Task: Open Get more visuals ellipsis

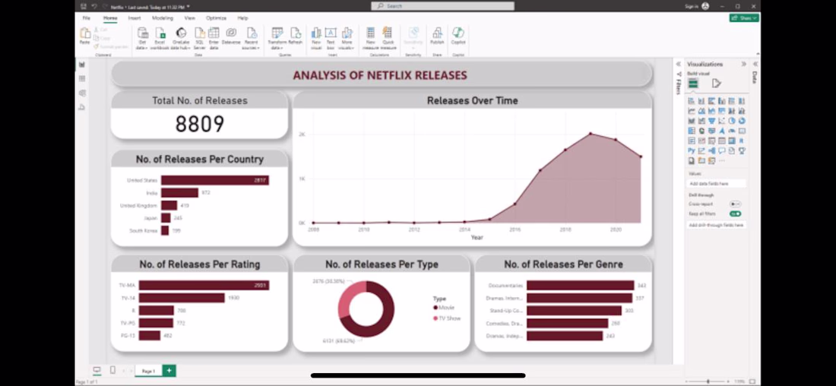Action: point(722,160)
